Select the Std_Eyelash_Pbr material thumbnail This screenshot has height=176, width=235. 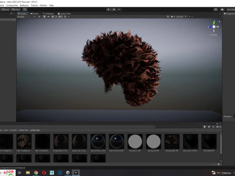tap(172, 141)
